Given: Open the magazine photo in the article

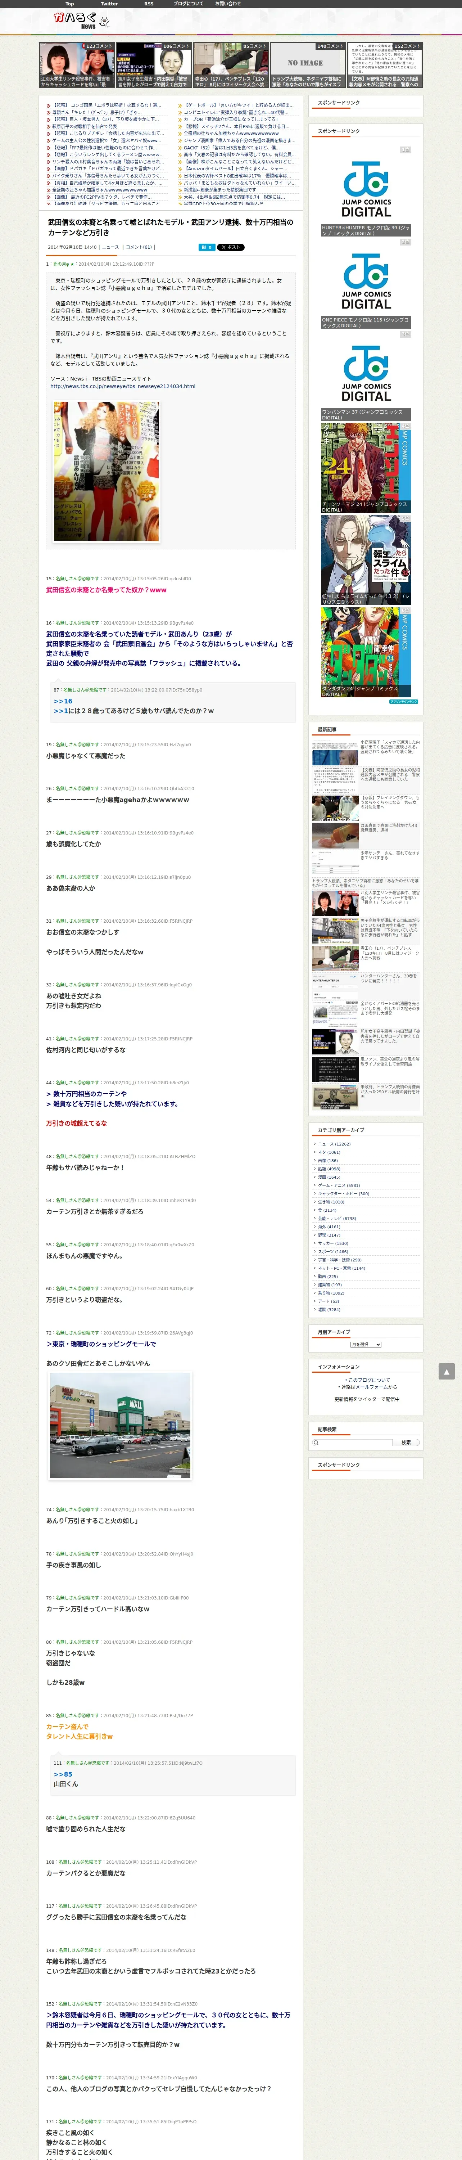Looking at the screenshot, I should (x=107, y=471).
